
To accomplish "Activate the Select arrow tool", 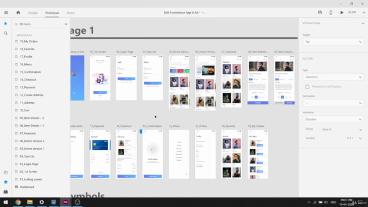I will point(6,24).
